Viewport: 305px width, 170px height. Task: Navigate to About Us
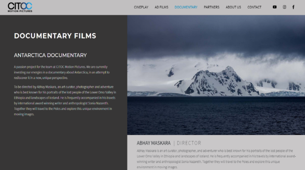[x=233, y=7]
